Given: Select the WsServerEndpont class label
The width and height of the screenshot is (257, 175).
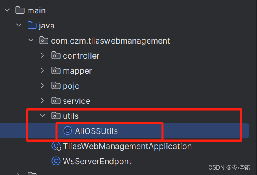Looking at the screenshot, I should (97, 161).
